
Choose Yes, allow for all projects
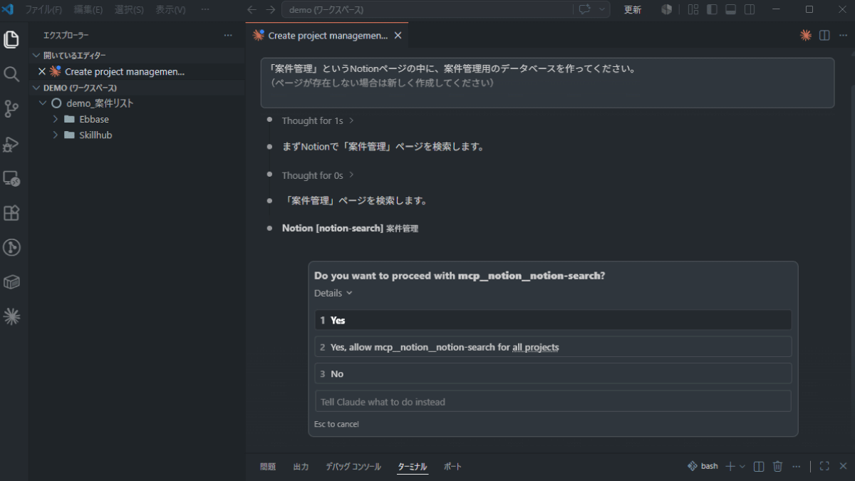pos(553,347)
